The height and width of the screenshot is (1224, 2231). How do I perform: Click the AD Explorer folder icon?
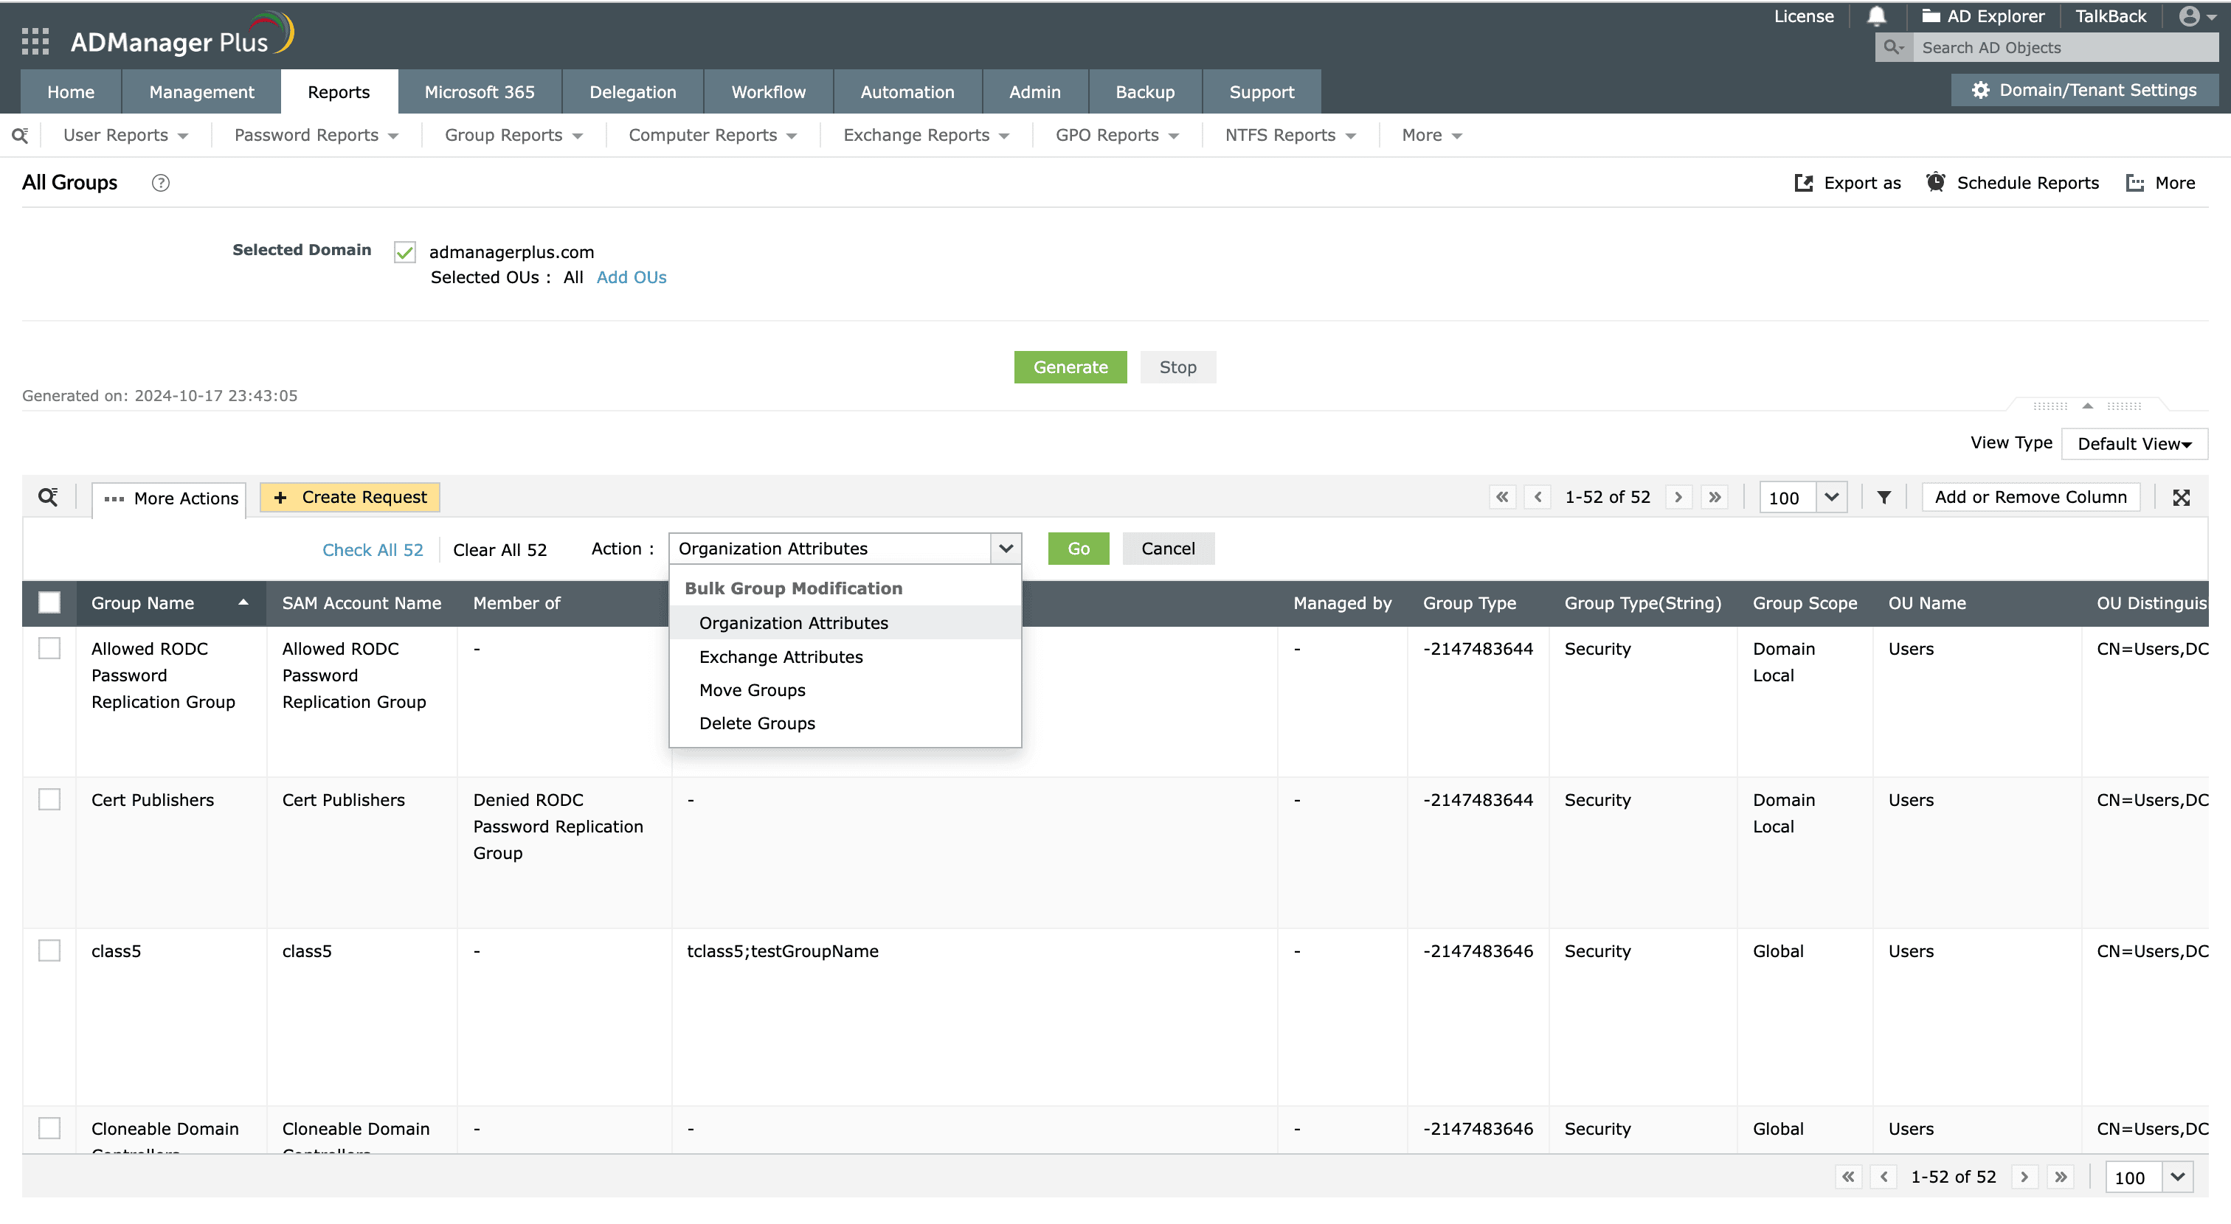1929,15
